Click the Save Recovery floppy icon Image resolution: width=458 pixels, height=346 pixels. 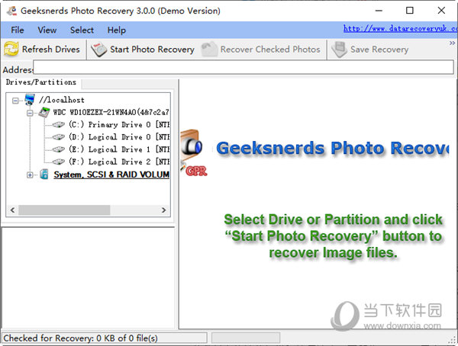click(x=339, y=50)
